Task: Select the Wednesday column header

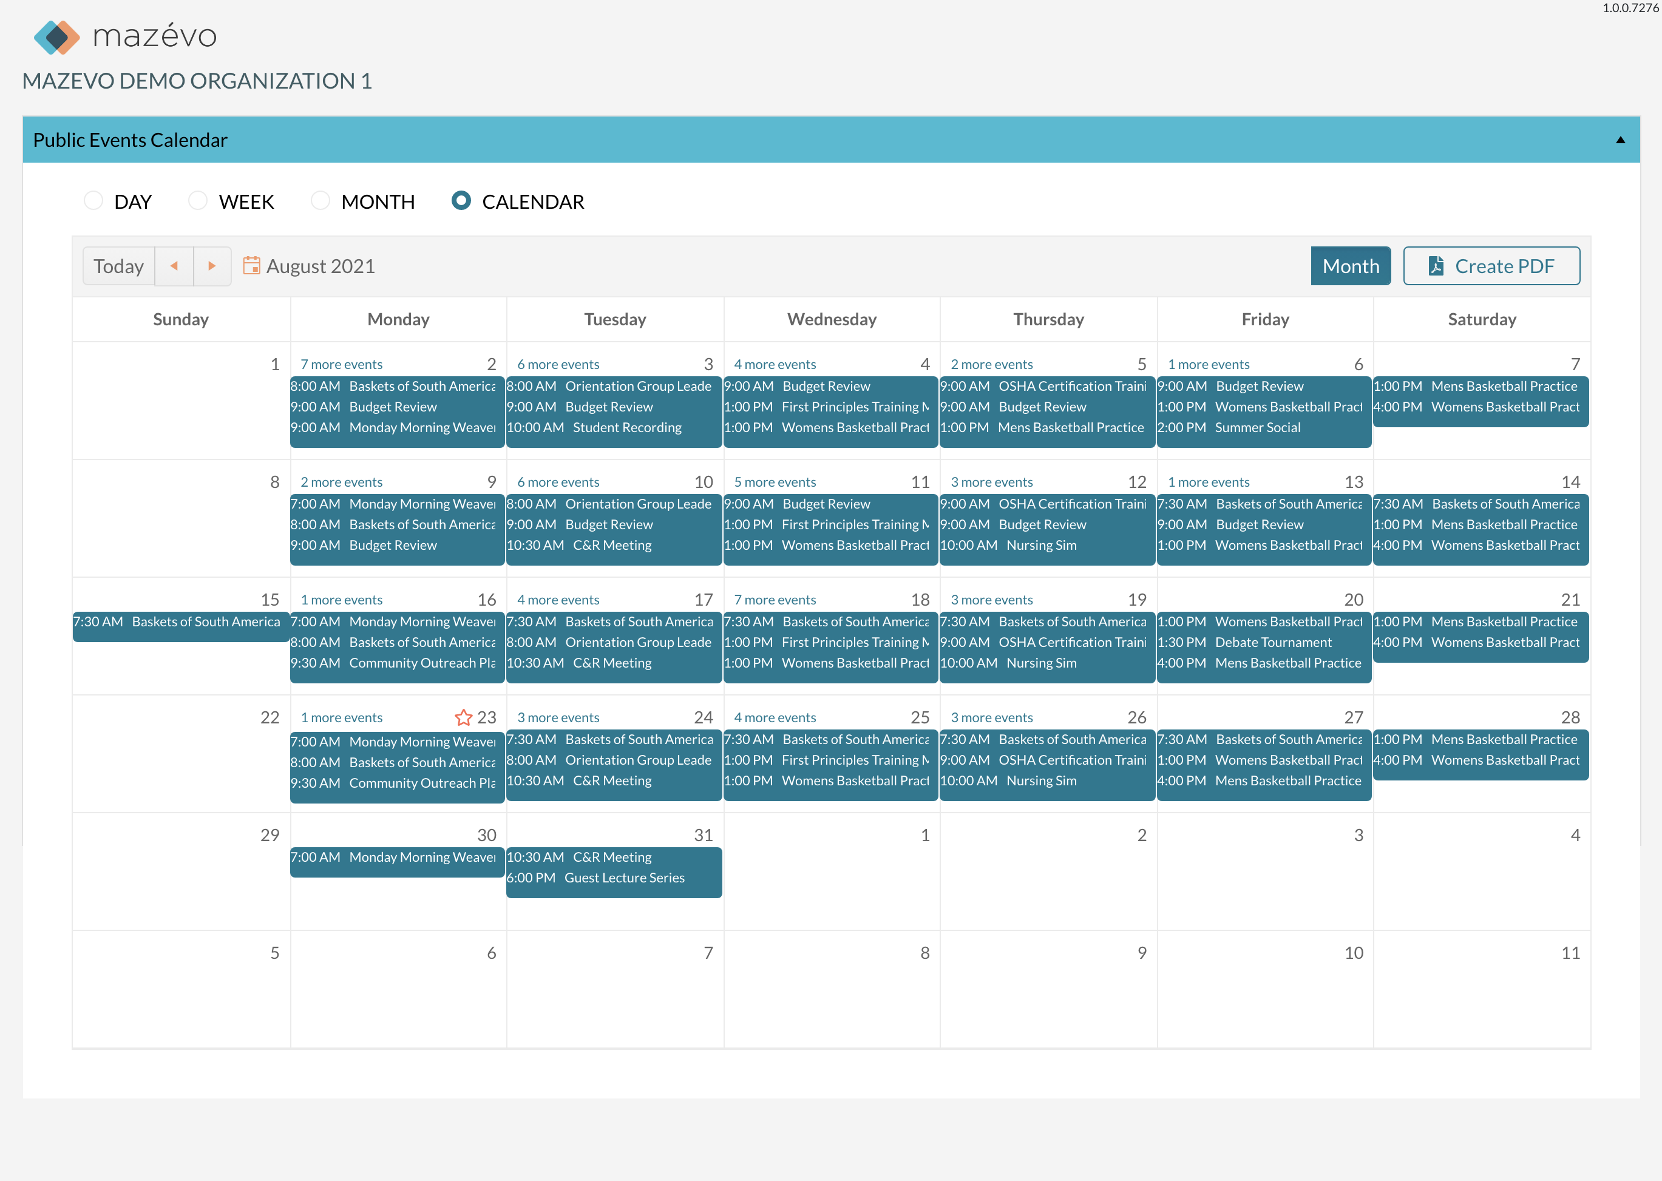Action: [832, 319]
